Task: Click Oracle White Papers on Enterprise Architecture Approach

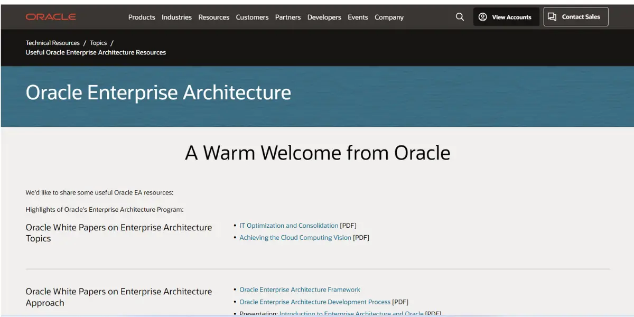Action: coord(119,297)
